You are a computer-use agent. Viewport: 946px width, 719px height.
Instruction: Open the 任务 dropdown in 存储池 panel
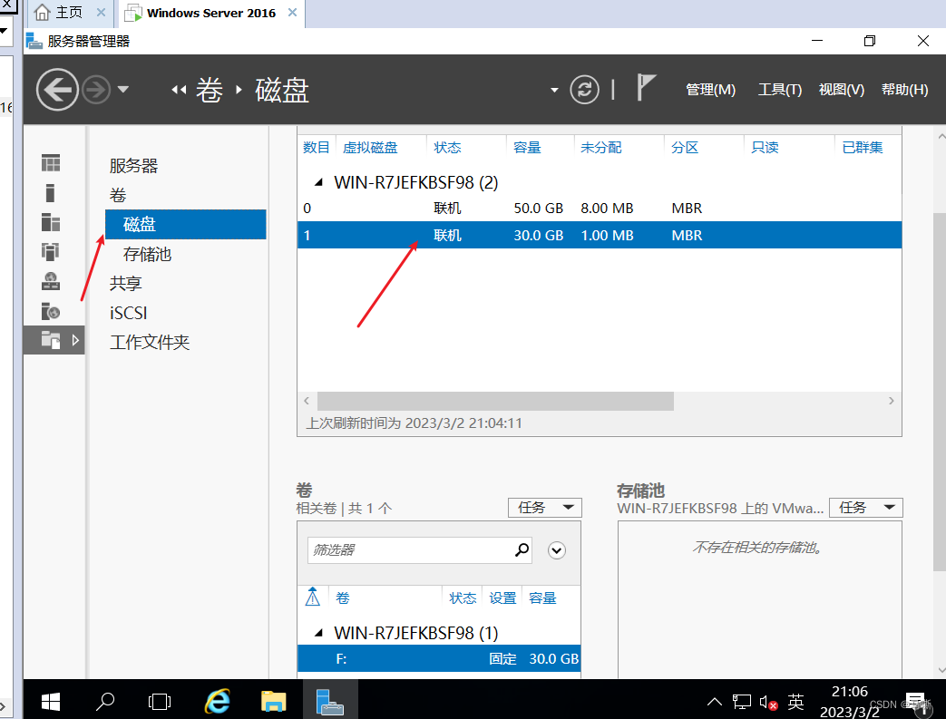[866, 507]
